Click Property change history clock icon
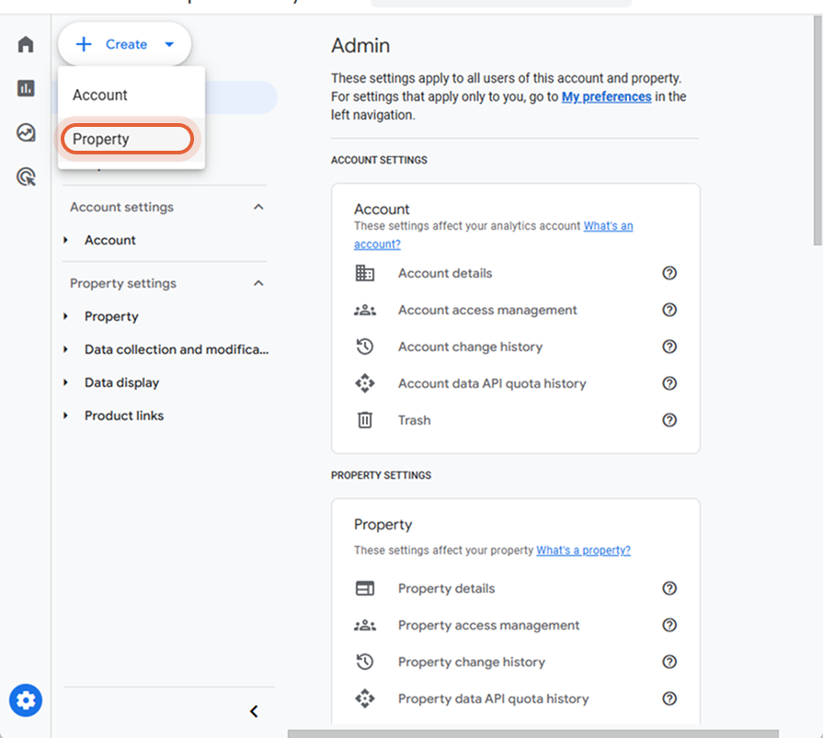The image size is (823, 738). pos(365,662)
